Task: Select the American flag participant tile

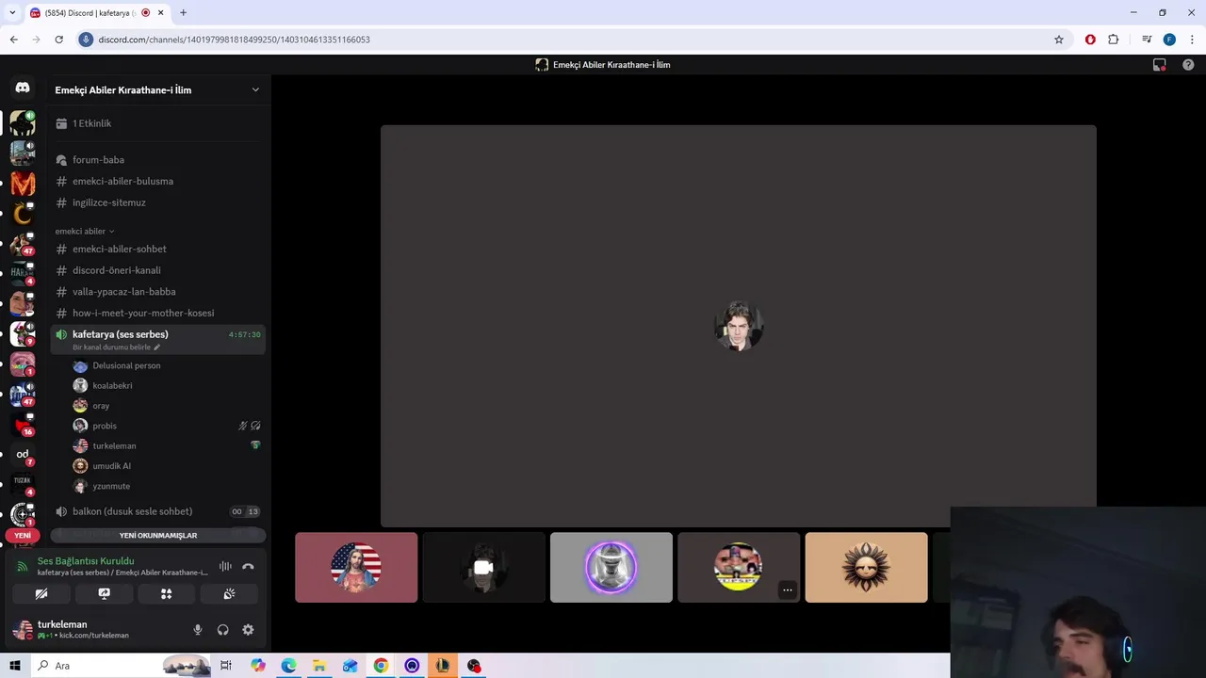Action: tap(356, 568)
